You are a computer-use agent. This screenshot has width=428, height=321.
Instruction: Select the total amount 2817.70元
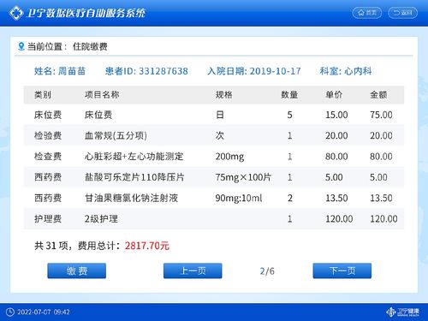[147, 246]
